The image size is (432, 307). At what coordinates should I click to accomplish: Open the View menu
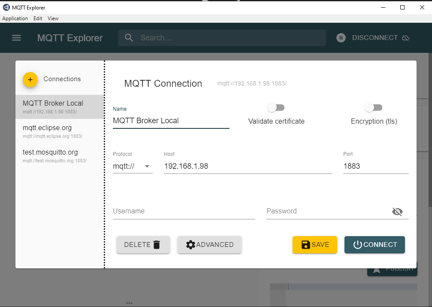click(x=53, y=18)
